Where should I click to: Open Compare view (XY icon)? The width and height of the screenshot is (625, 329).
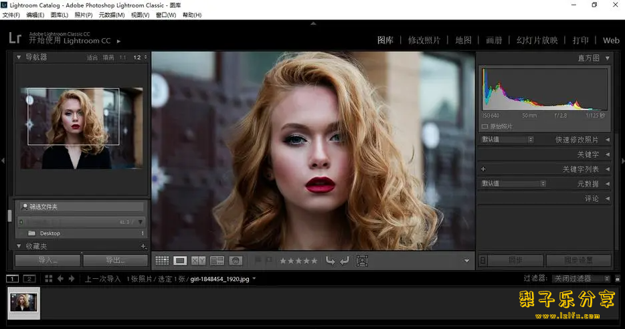coord(198,261)
